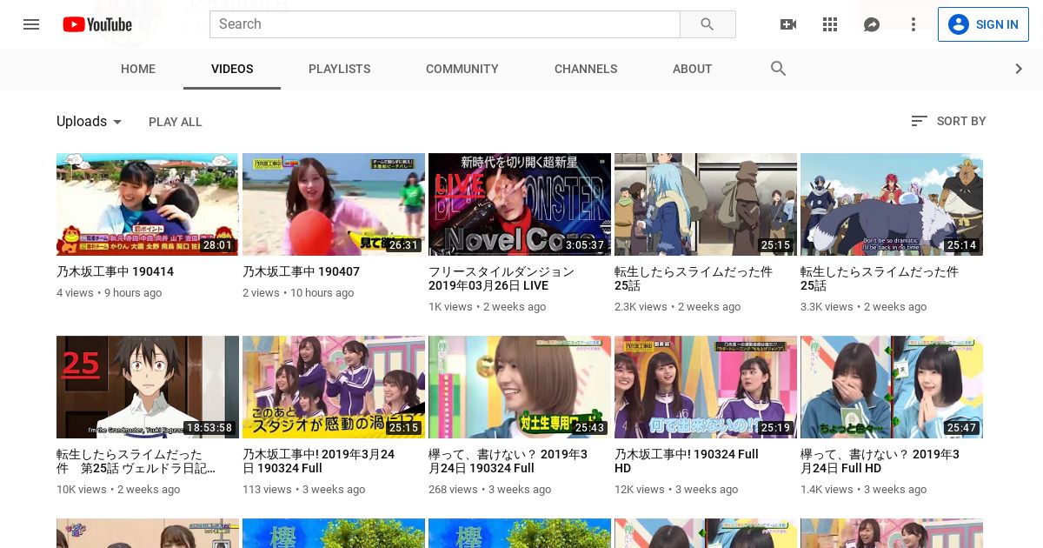Expand the Uploads dropdown

[x=90, y=122]
